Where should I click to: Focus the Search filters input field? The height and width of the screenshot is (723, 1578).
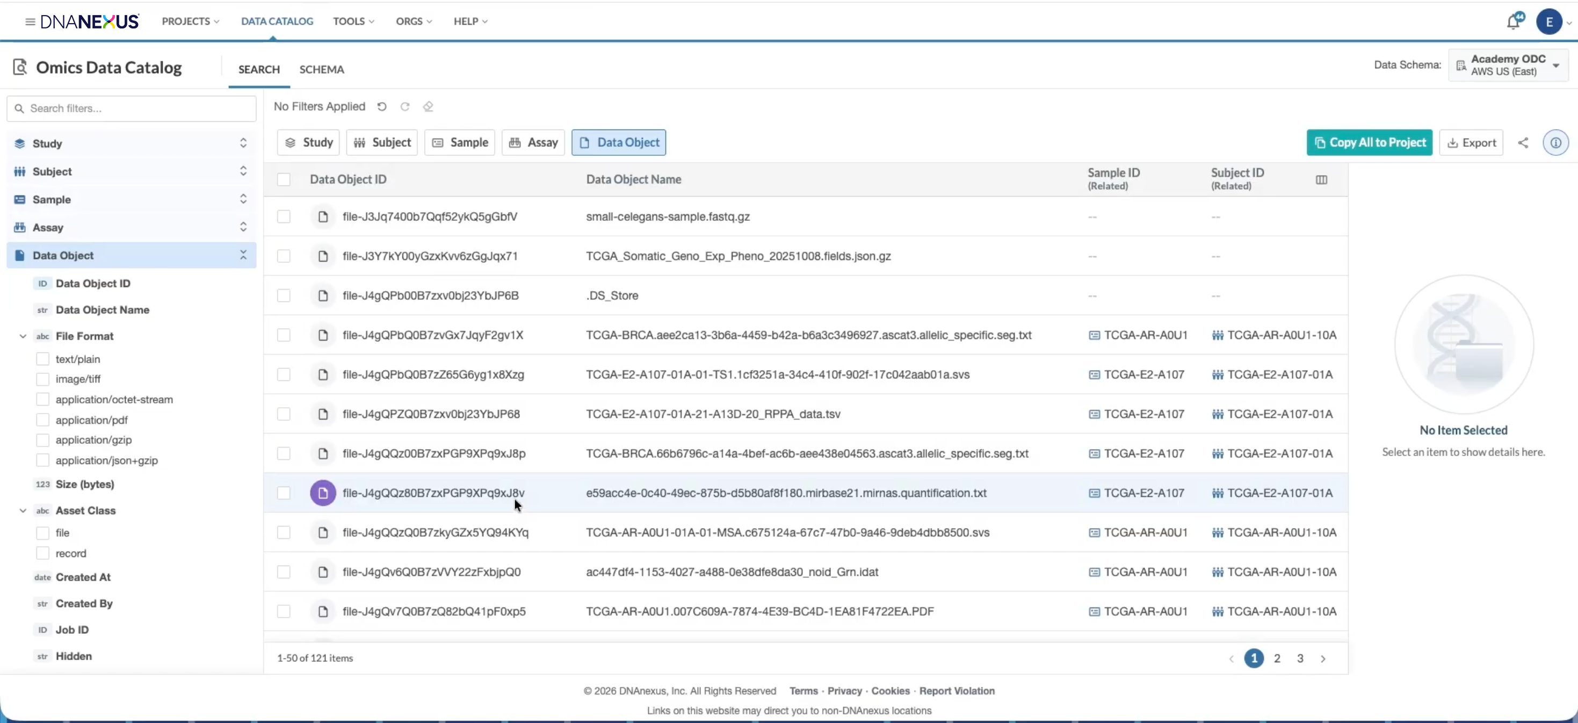(132, 109)
